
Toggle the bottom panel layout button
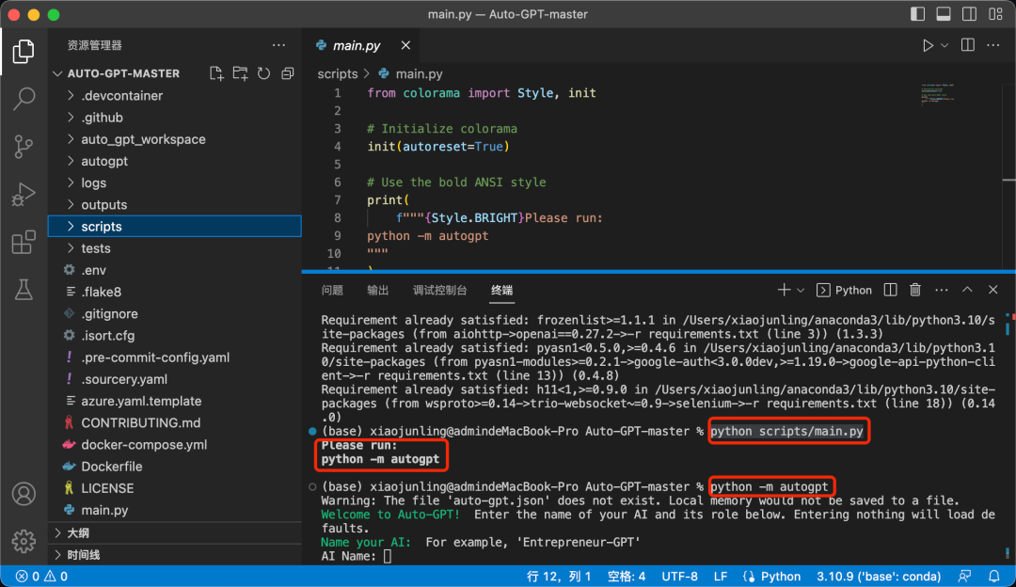tap(942, 15)
